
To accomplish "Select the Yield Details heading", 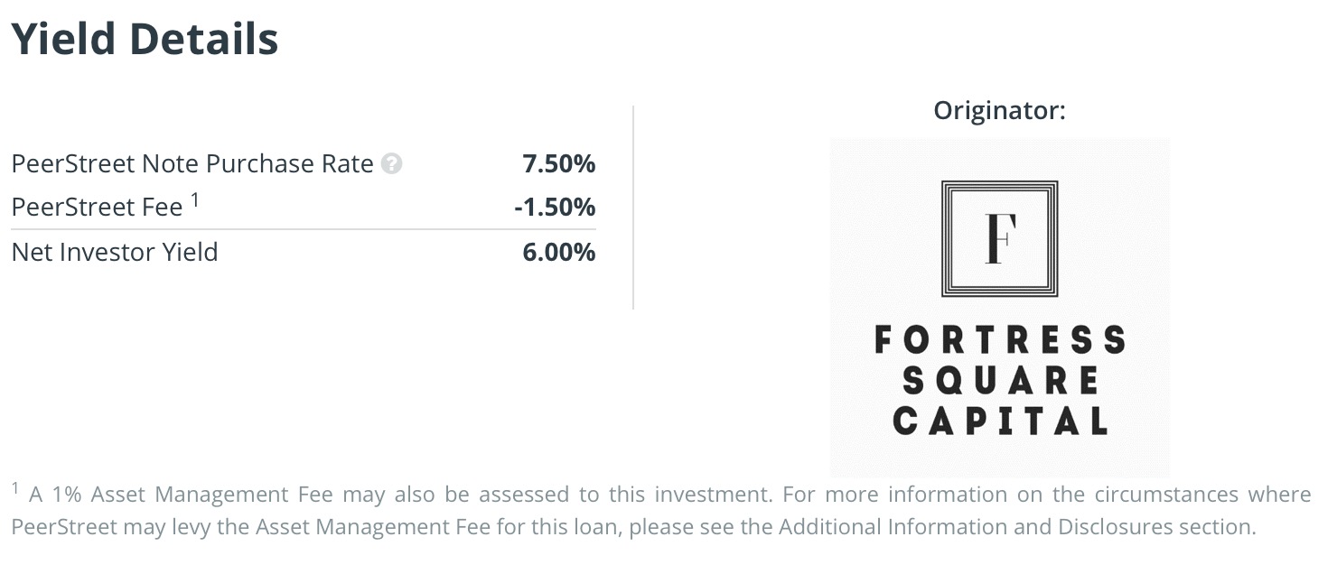I will click(145, 40).
